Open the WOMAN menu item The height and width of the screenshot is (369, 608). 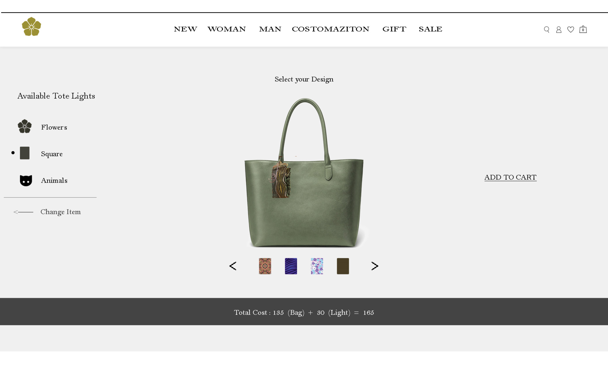(x=227, y=29)
